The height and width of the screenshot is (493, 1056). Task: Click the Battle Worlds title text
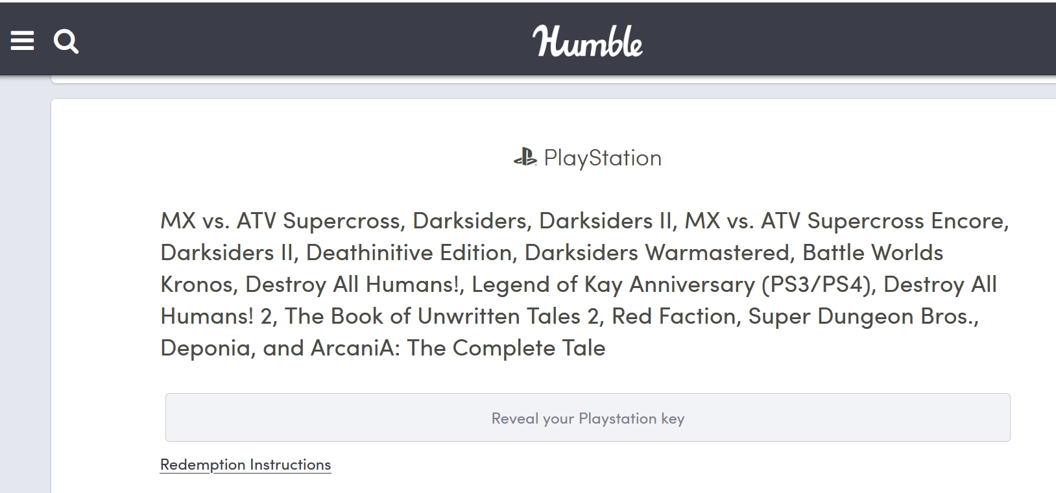(872, 252)
